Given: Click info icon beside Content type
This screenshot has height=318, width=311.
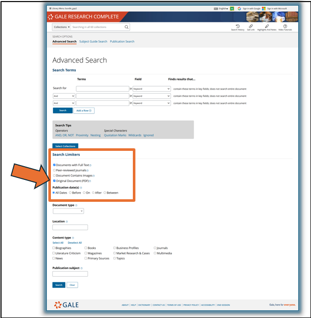Looking at the screenshot, I should coord(73,238).
